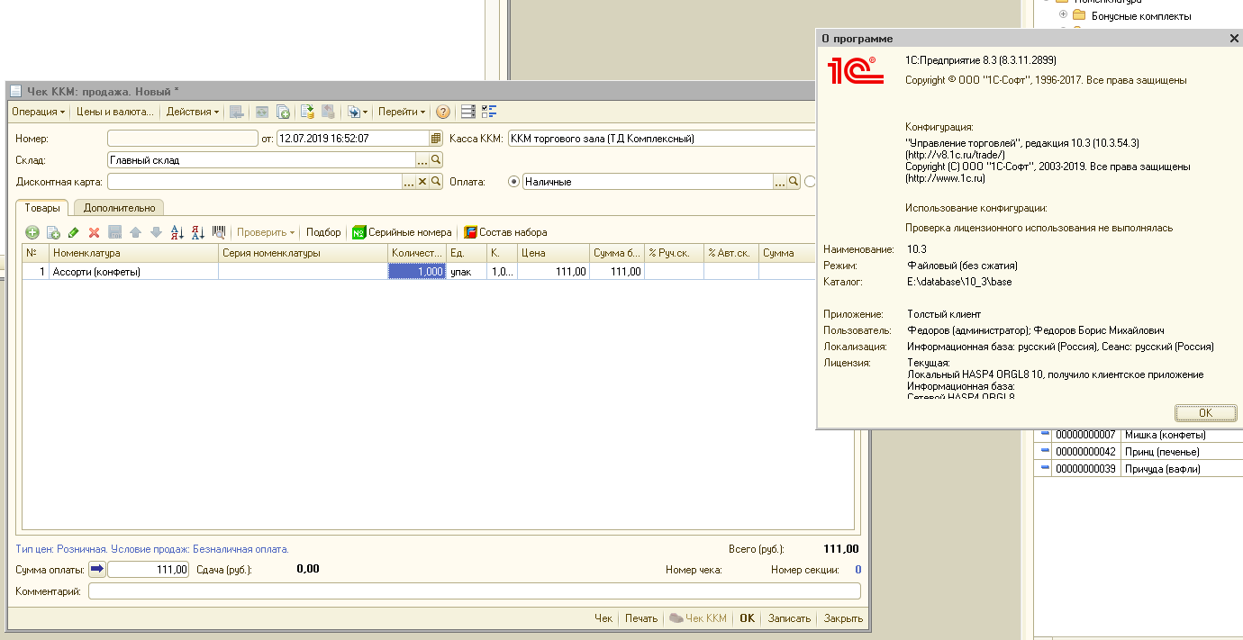Open the Дисконтная карта selection ellipsis button
The width and height of the screenshot is (1243, 640).
click(x=408, y=182)
